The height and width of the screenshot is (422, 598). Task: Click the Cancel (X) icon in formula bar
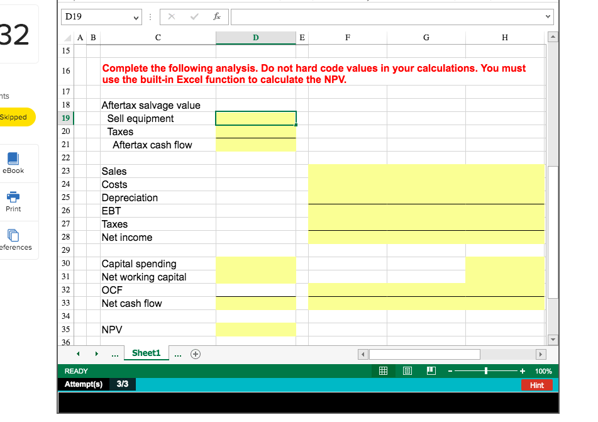point(171,17)
